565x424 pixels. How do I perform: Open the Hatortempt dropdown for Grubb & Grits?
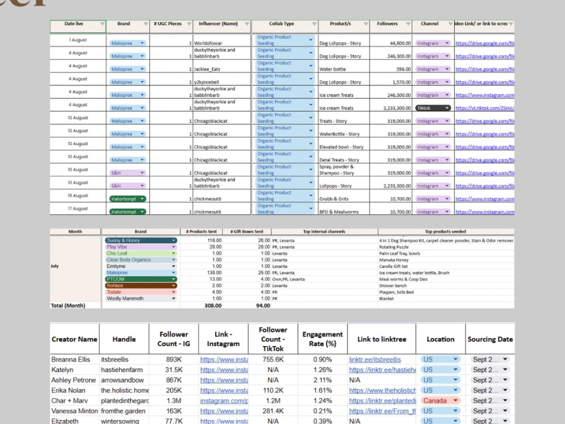(142, 198)
